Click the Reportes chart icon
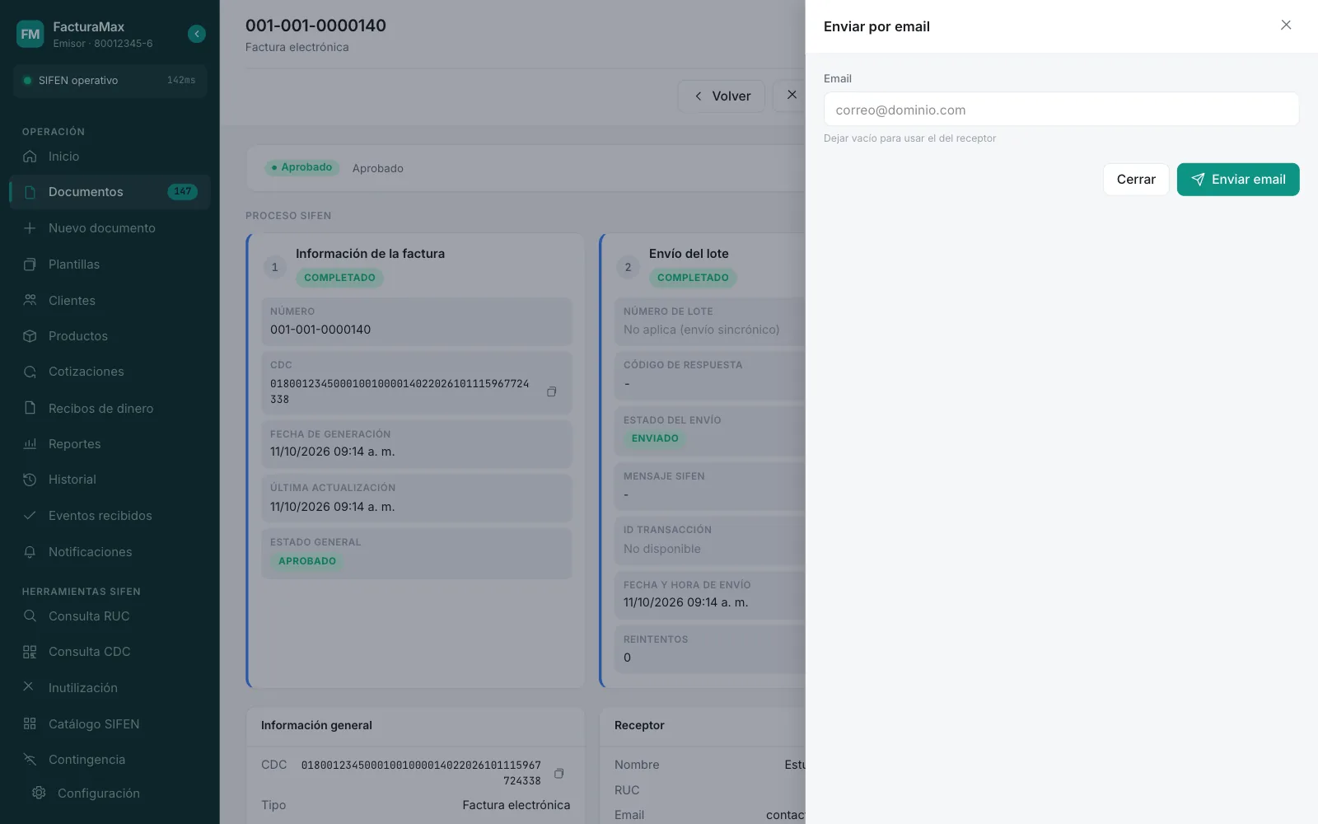Screen dimensions: 1318x824 click(x=30, y=443)
